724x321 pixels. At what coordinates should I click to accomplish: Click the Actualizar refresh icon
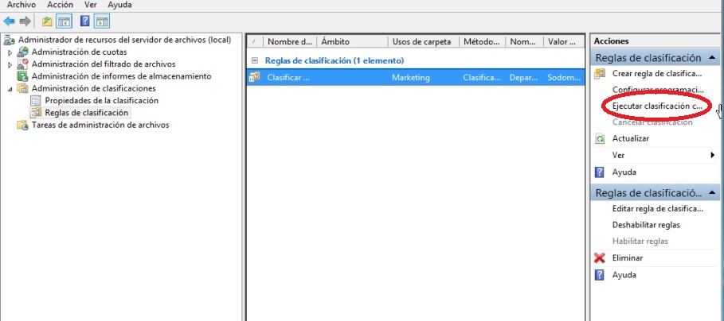pyautogui.click(x=601, y=138)
